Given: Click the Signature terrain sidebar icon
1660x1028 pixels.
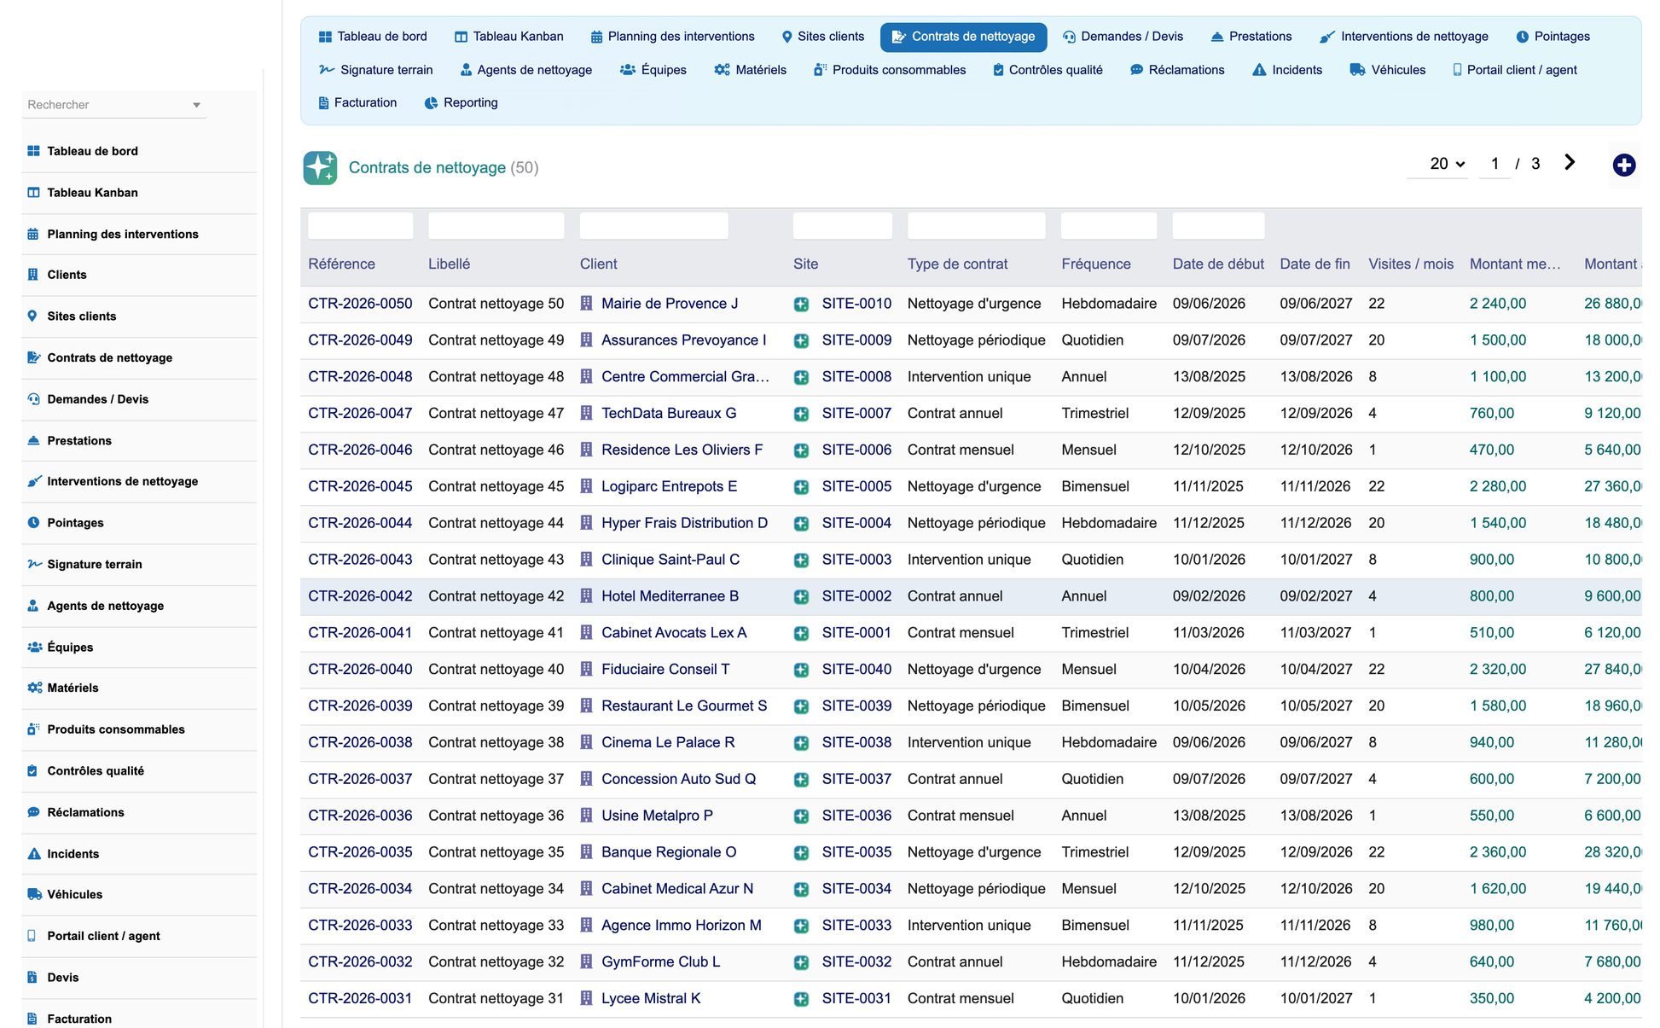Looking at the screenshot, I should [x=34, y=564].
